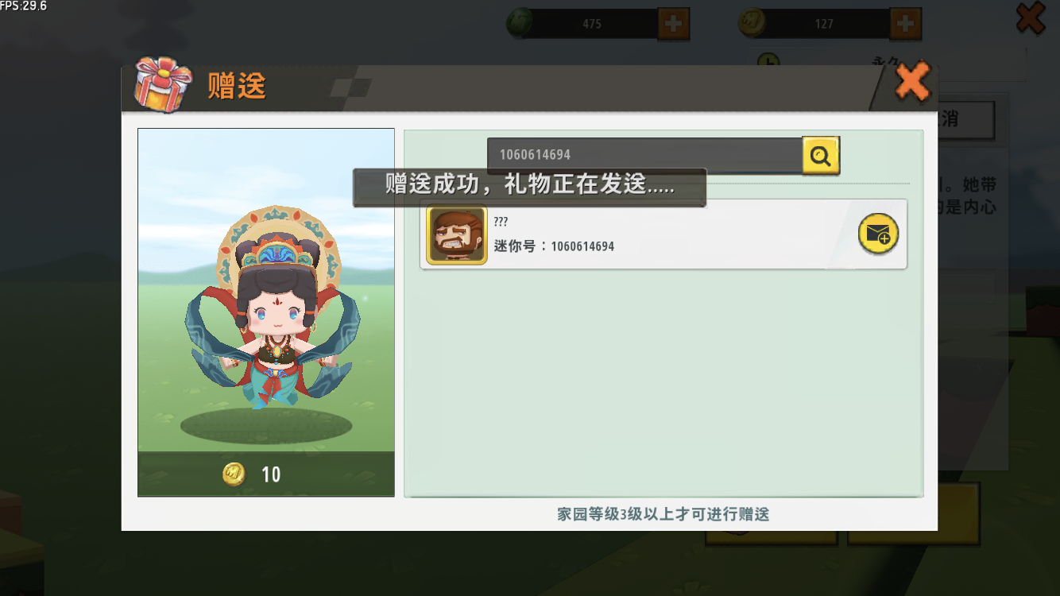Select the bearded player avatar
Image resolution: width=1060 pixels, height=596 pixels.
457,235
